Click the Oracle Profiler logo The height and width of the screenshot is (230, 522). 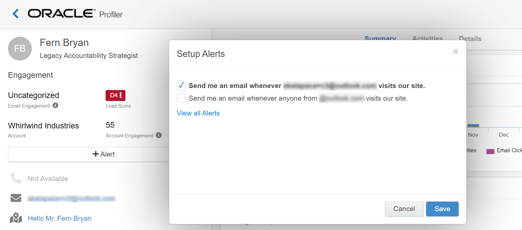click(75, 14)
